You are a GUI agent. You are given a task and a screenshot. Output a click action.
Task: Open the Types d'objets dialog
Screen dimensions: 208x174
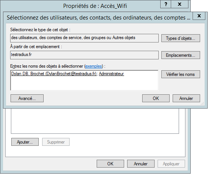181,38
